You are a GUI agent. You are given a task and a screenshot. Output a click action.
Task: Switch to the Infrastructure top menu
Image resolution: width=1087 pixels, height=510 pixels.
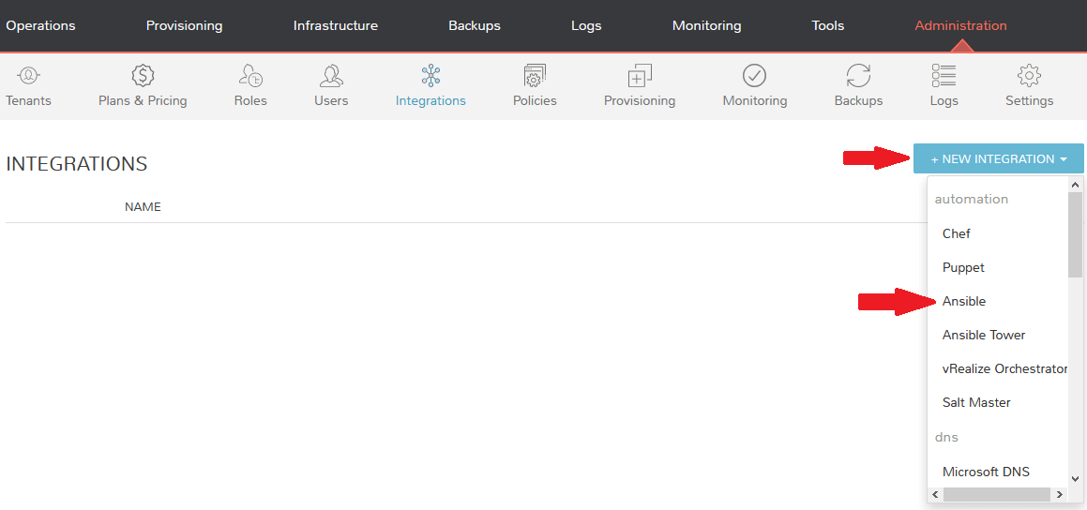click(x=335, y=25)
